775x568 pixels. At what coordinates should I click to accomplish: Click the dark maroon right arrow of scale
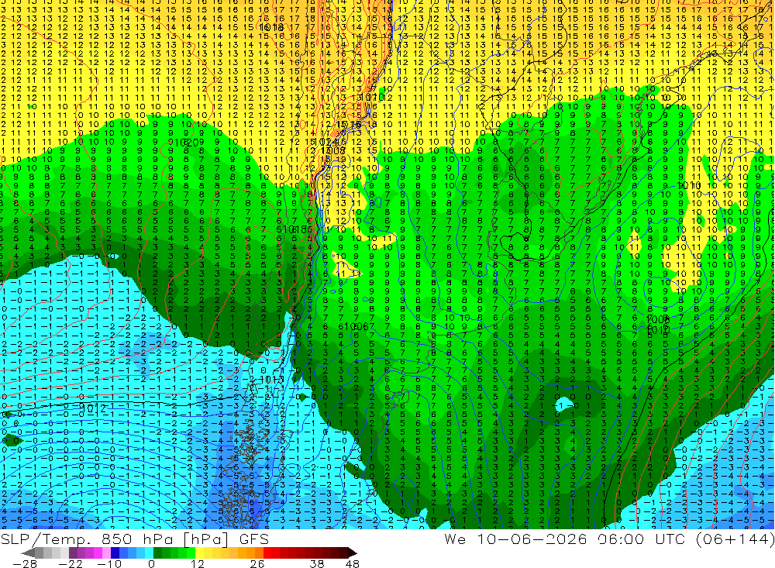pyautogui.click(x=352, y=553)
